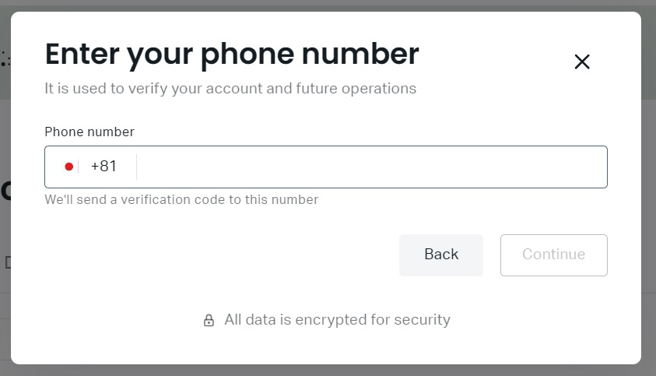The width and height of the screenshot is (656, 376).
Task: Click the dimmed backdrop below the dialog
Action: coord(327,370)
